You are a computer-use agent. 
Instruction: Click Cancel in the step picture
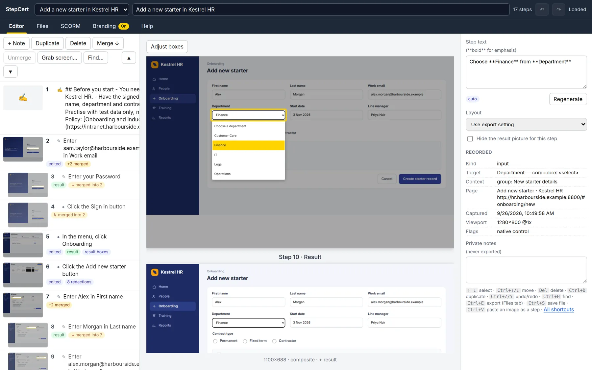(387, 179)
